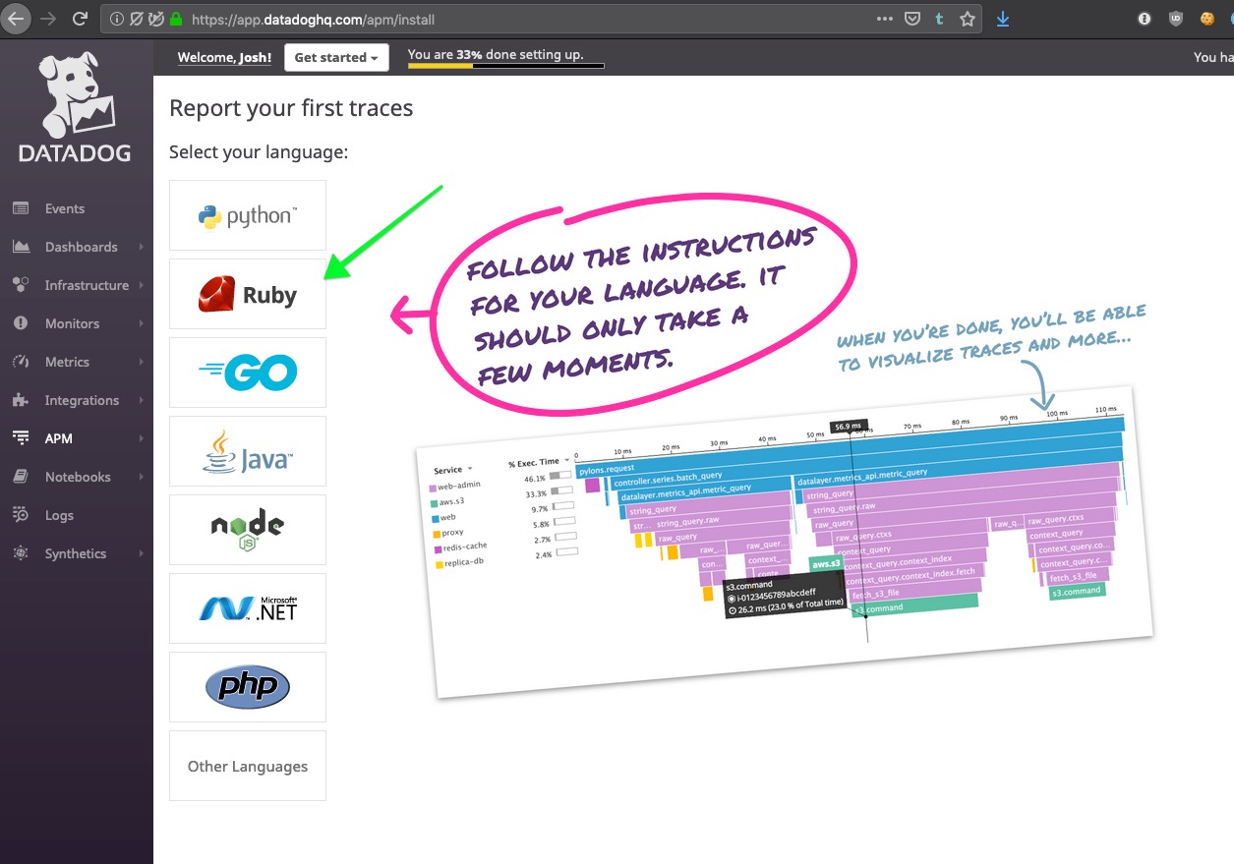
Task: Expand the Metrics submenu arrow
Action: click(x=142, y=362)
